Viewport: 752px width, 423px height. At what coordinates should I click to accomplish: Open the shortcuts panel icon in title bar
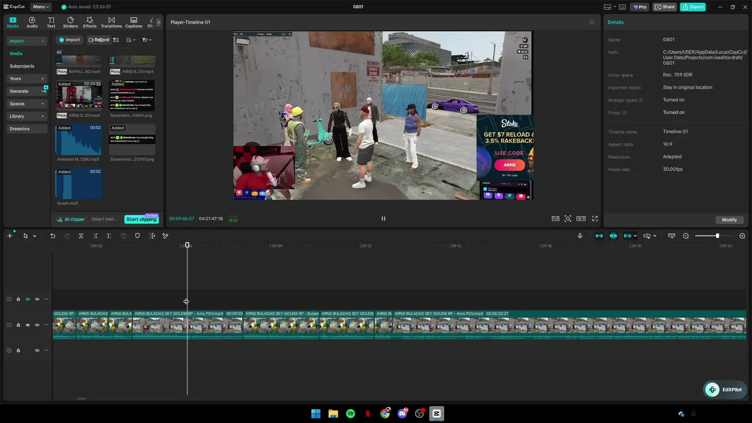622,7
